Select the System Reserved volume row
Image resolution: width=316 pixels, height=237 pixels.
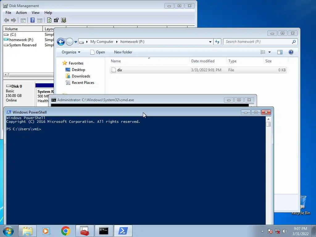[28, 45]
